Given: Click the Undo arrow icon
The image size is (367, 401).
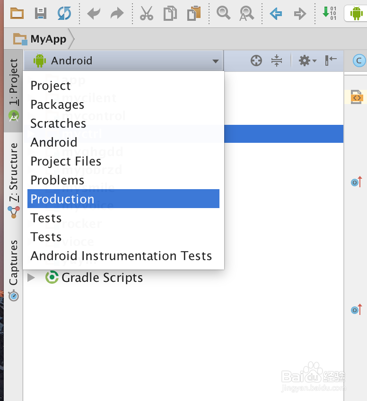Looking at the screenshot, I should (93, 13).
